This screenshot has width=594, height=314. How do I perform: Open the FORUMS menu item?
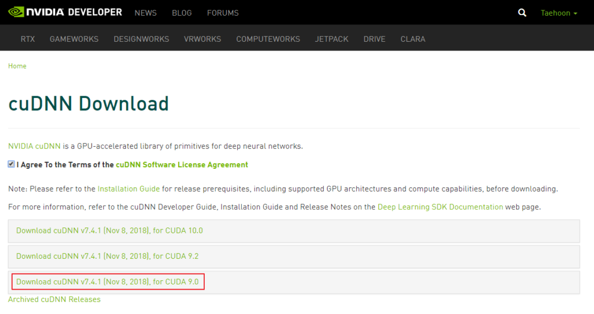(x=223, y=13)
